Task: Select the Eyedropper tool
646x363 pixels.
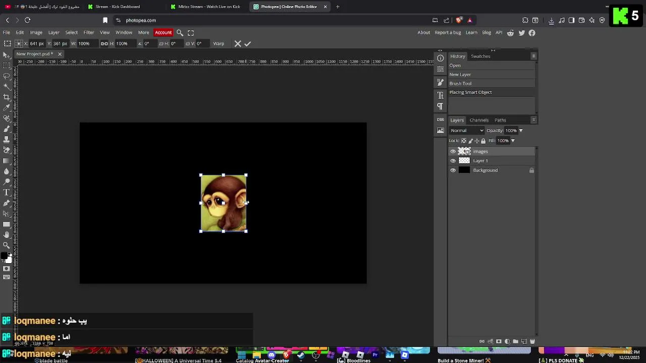Action: point(7,107)
